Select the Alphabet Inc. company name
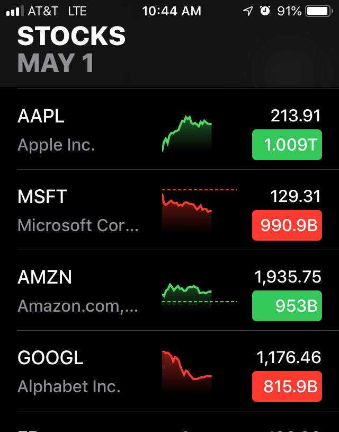This screenshot has height=432, width=339. [x=69, y=386]
